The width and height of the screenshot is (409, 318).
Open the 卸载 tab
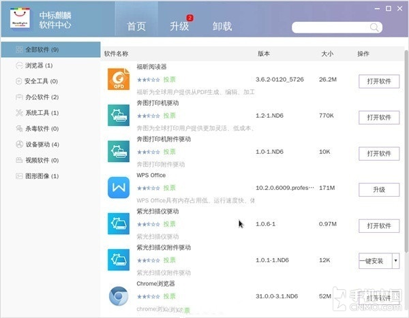tap(222, 27)
